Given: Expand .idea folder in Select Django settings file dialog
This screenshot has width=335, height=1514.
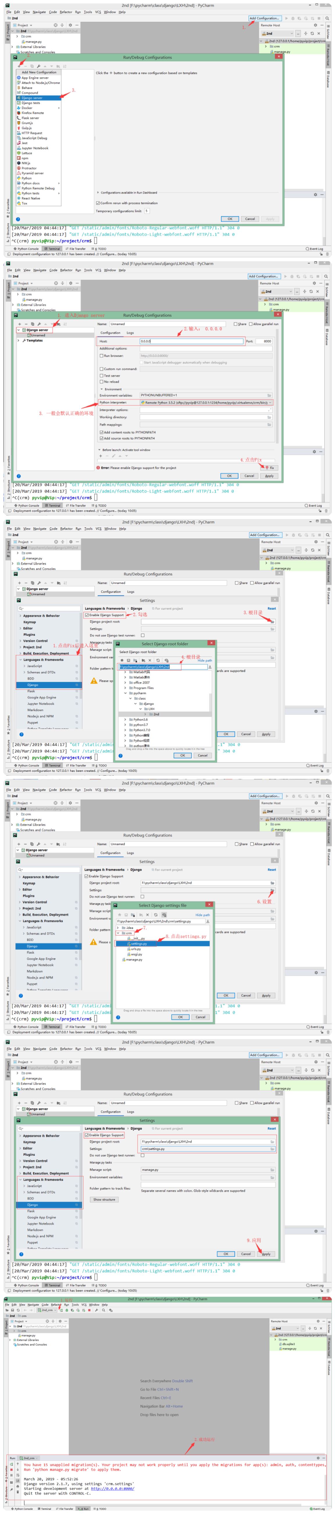Looking at the screenshot, I should (x=118, y=928).
